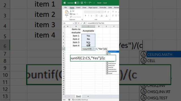Go to the previous sheet tab arrow
The height and width of the screenshot is (101, 181).
pos(65,97)
